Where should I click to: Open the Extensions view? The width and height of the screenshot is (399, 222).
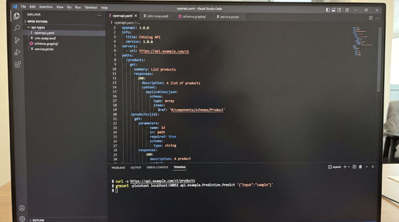pos(18,64)
